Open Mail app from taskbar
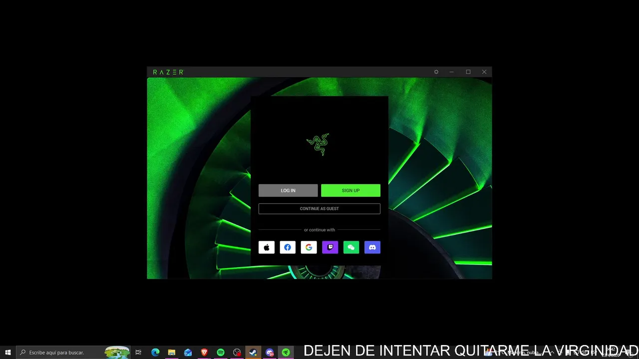This screenshot has height=359, width=639. (188, 353)
